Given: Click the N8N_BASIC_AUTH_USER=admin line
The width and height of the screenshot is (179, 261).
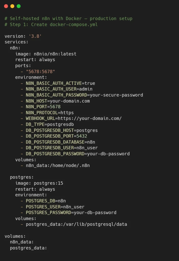Looking at the screenshot, I should coord(59,89).
